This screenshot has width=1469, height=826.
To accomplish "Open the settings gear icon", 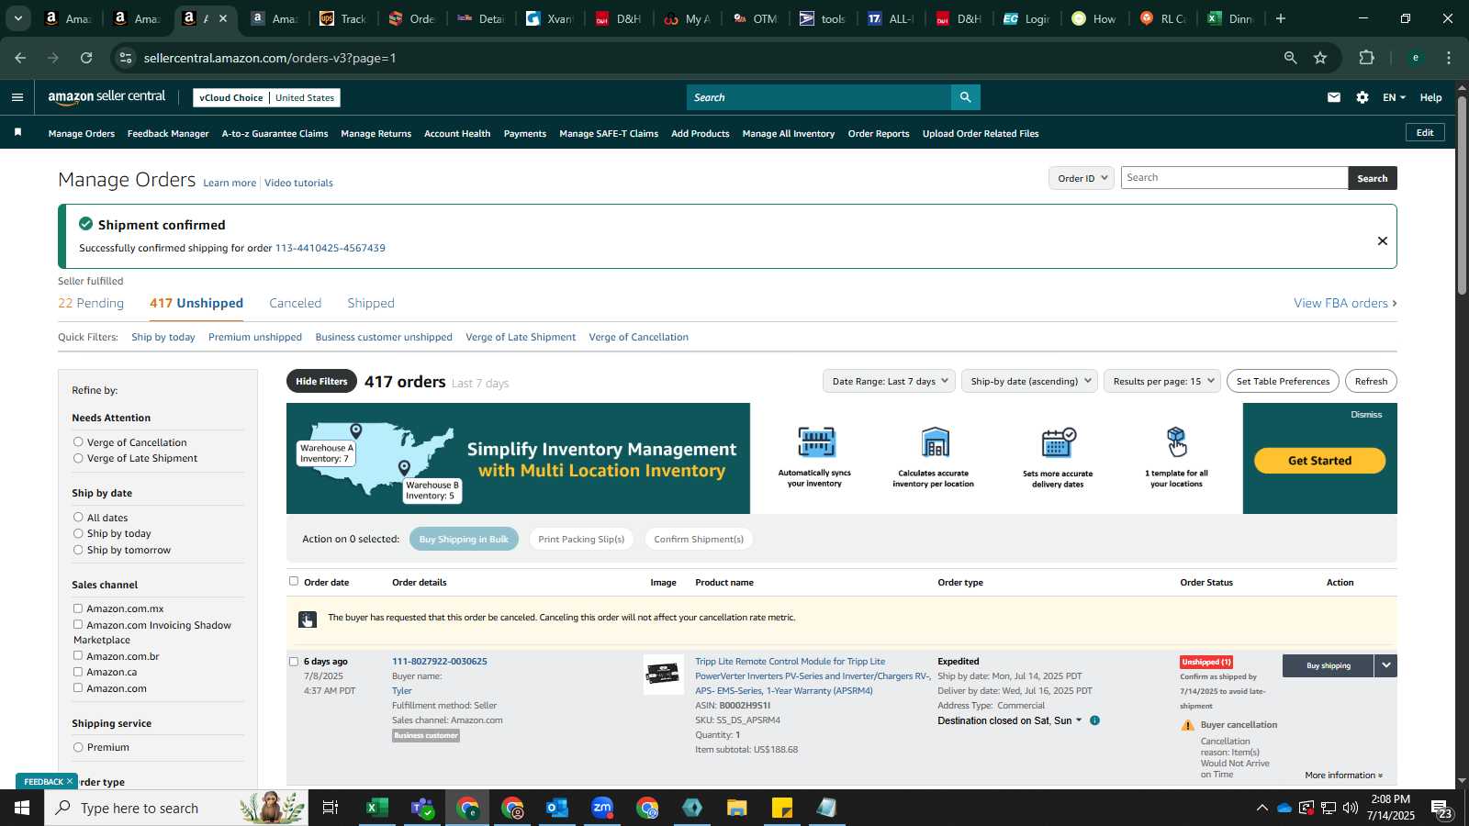I will 1362,97.
